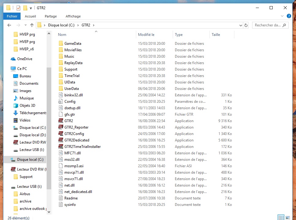Viewport: 296px width, 220px height.
Task: Expand the ribbon with the chevron
Action: 282,16
